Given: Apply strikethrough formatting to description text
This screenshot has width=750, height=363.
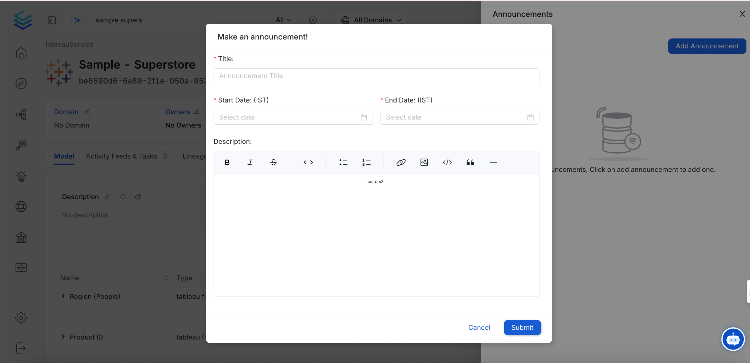Looking at the screenshot, I should [273, 162].
